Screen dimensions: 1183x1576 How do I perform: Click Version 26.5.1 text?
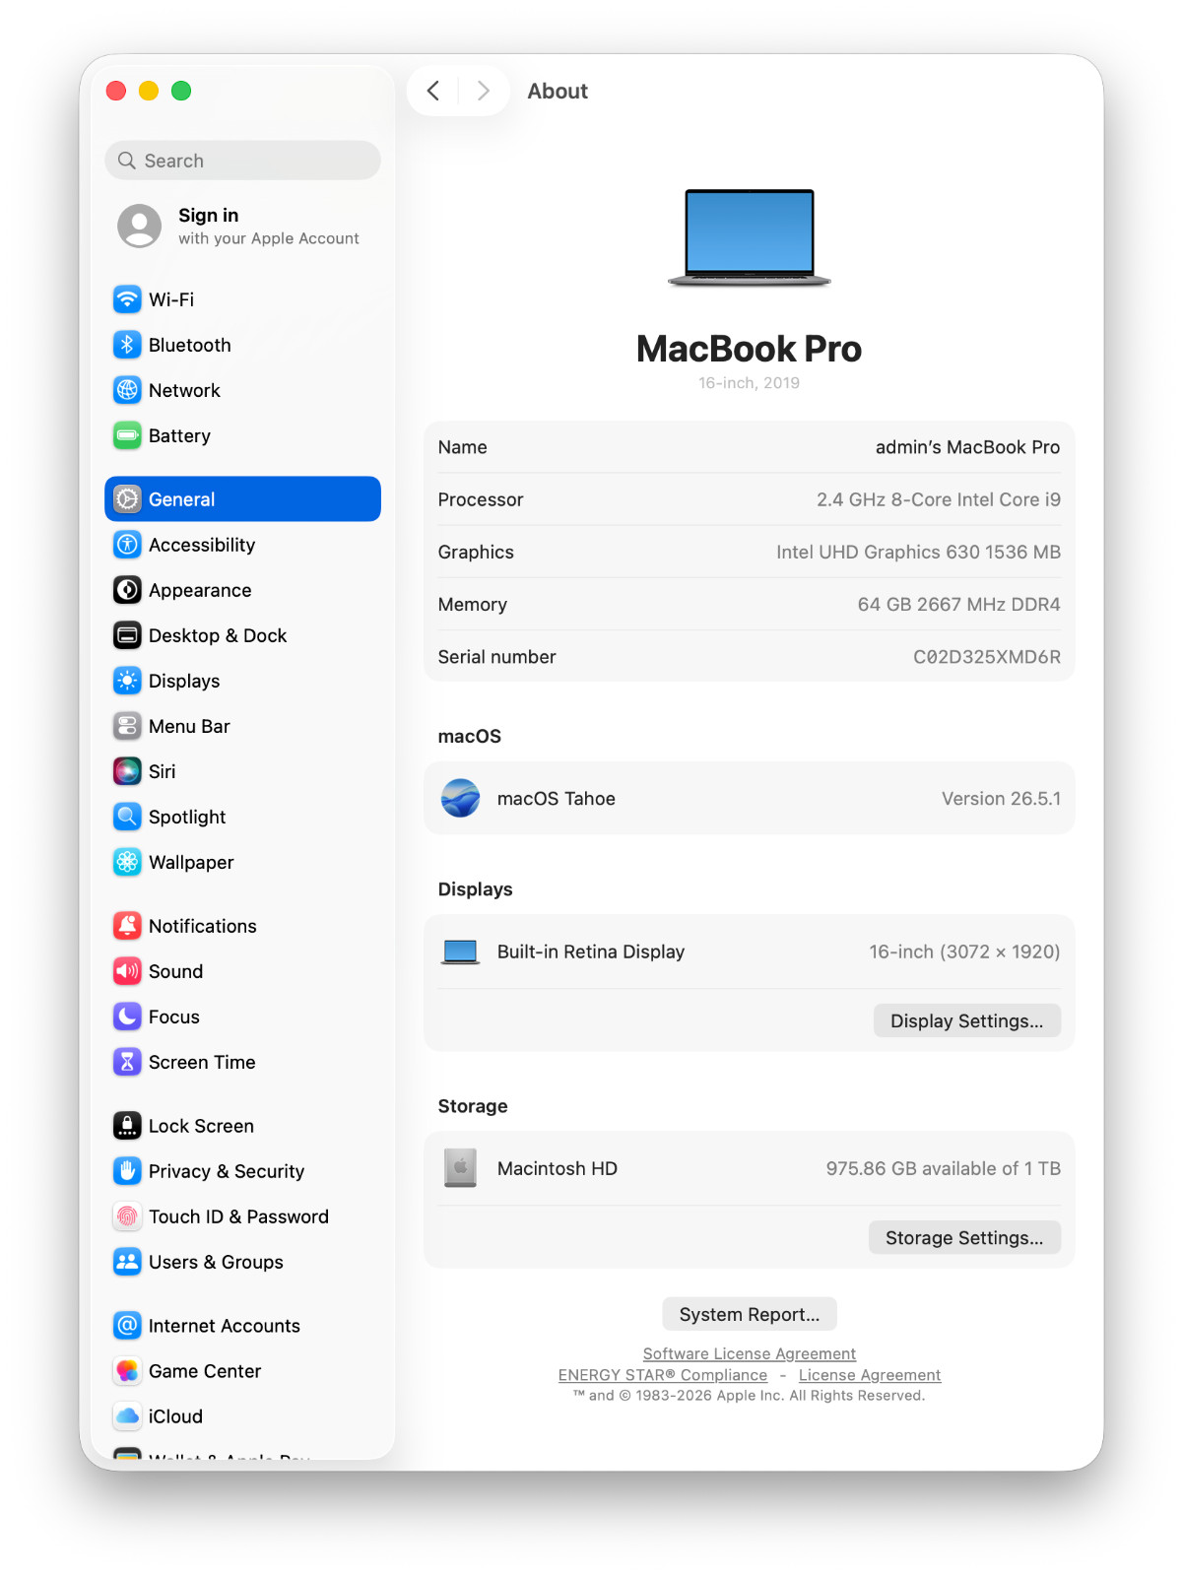tap(1001, 799)
